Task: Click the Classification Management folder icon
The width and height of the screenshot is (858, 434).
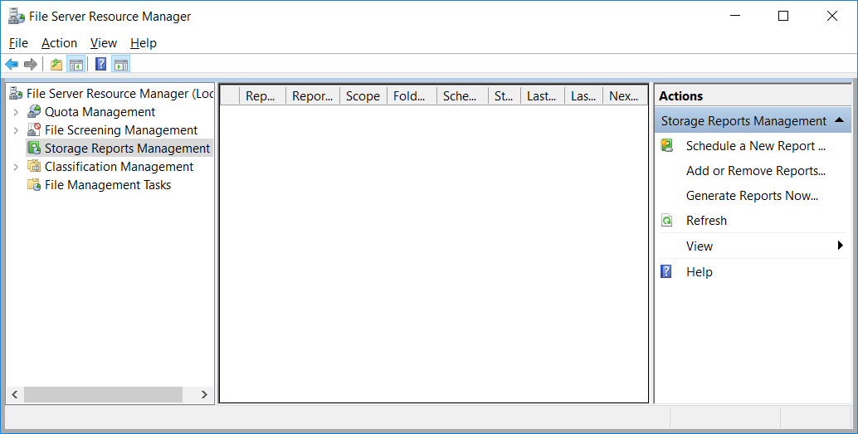Action: [34, 166]
